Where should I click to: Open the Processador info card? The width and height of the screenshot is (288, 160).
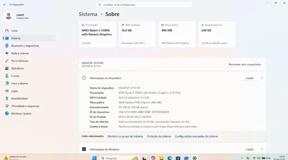pyautogui.click(x=97, y=34)
